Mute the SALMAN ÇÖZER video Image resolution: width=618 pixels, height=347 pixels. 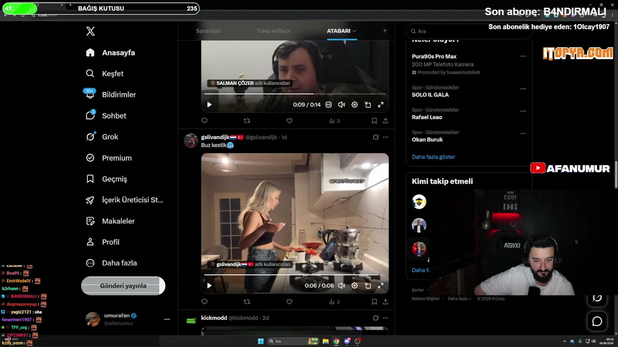click(341, 105)
